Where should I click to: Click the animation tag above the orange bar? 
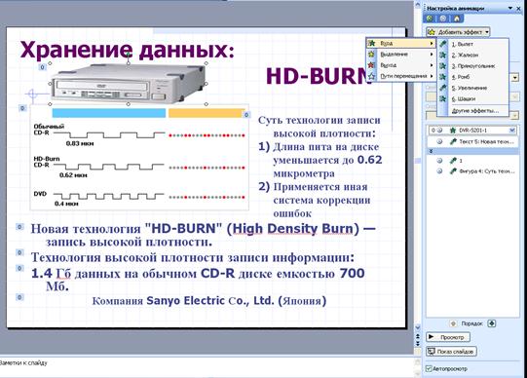246,115
